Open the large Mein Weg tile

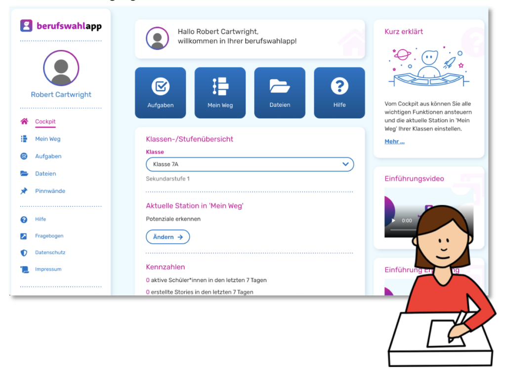(x=220, y=93)
